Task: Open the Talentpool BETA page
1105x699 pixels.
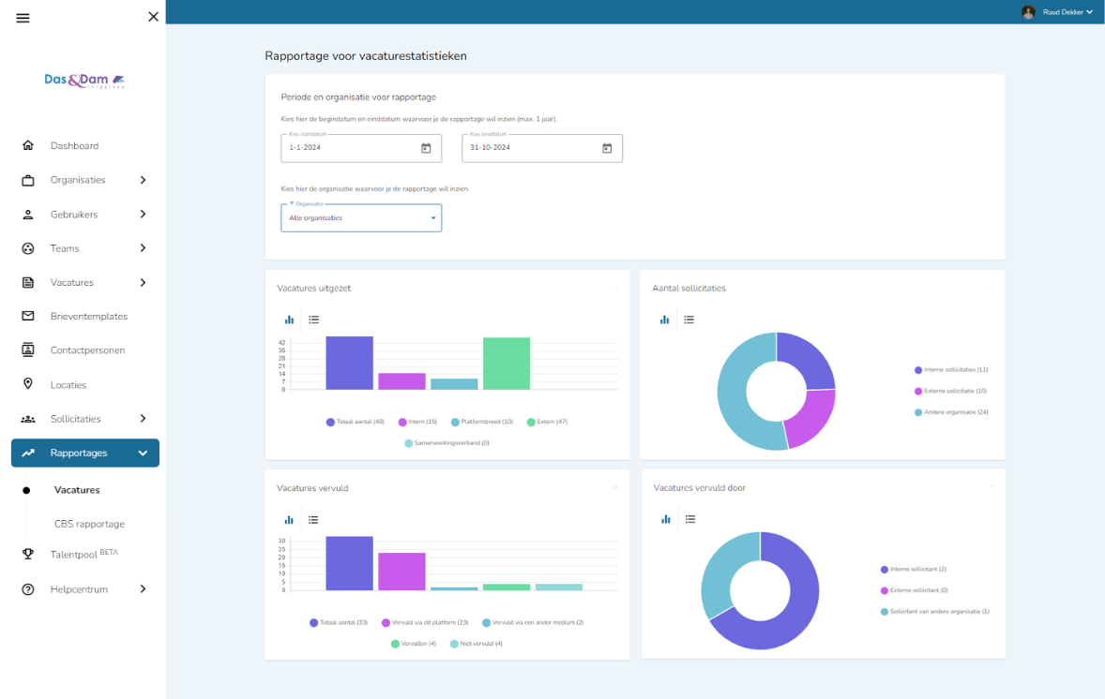Action: point(84,555)
